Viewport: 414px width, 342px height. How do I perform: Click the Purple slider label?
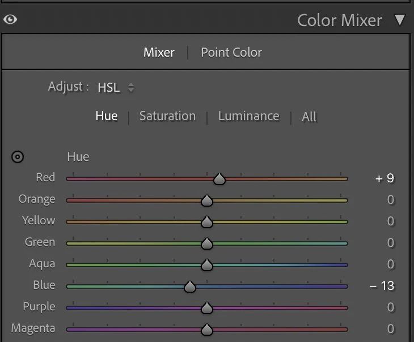tap(39, 307)
